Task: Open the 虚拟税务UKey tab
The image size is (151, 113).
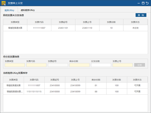Action: [27, 10]
